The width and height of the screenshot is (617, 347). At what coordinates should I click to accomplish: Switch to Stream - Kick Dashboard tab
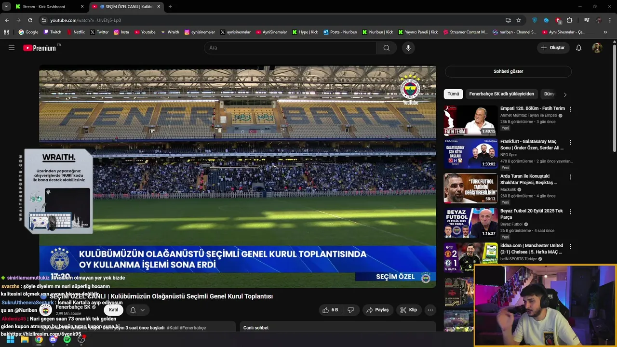point(48,7)
